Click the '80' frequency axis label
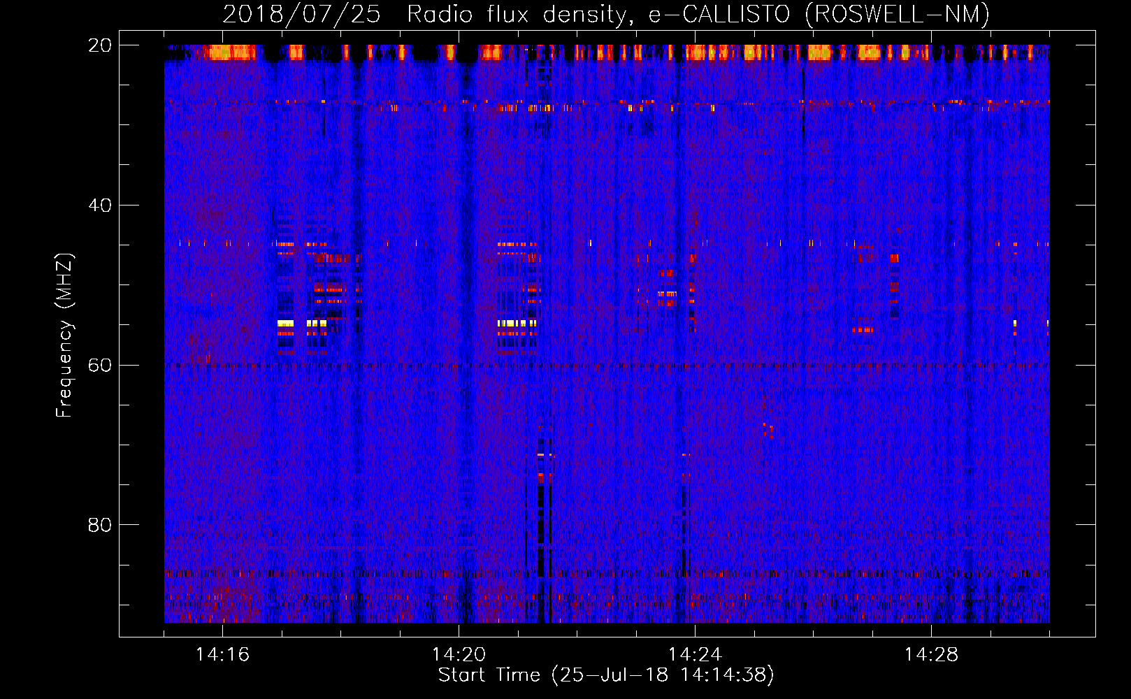Image resolution: width=1131 pixels, height=699 pixels. click(99, 525)
